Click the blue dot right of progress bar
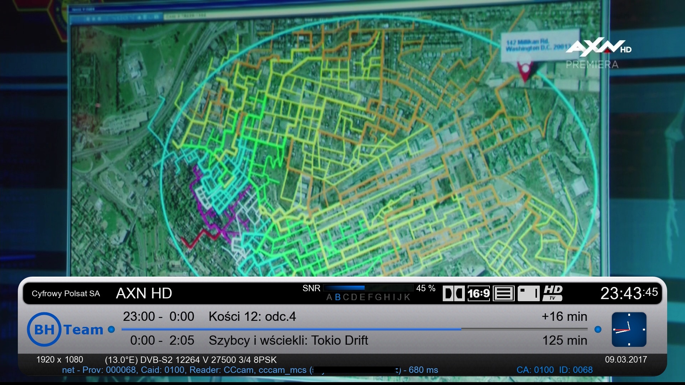The height and width of the screenshot is (385, 685). 598,329
